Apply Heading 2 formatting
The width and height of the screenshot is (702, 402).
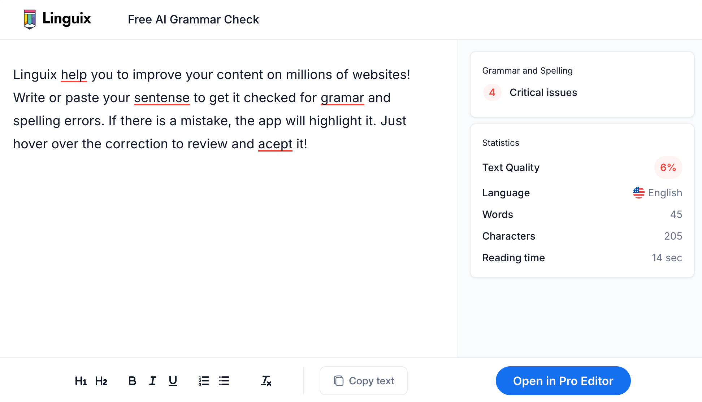(x=101, y=381)
